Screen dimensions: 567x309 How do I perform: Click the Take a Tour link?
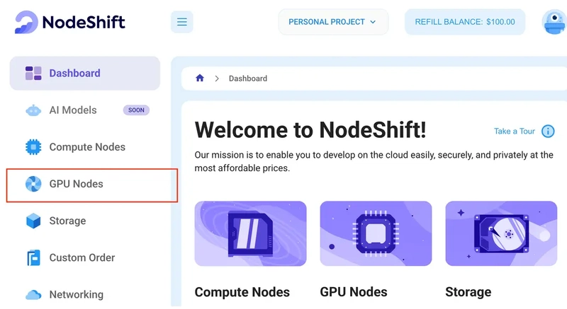[x=514, y=132]
